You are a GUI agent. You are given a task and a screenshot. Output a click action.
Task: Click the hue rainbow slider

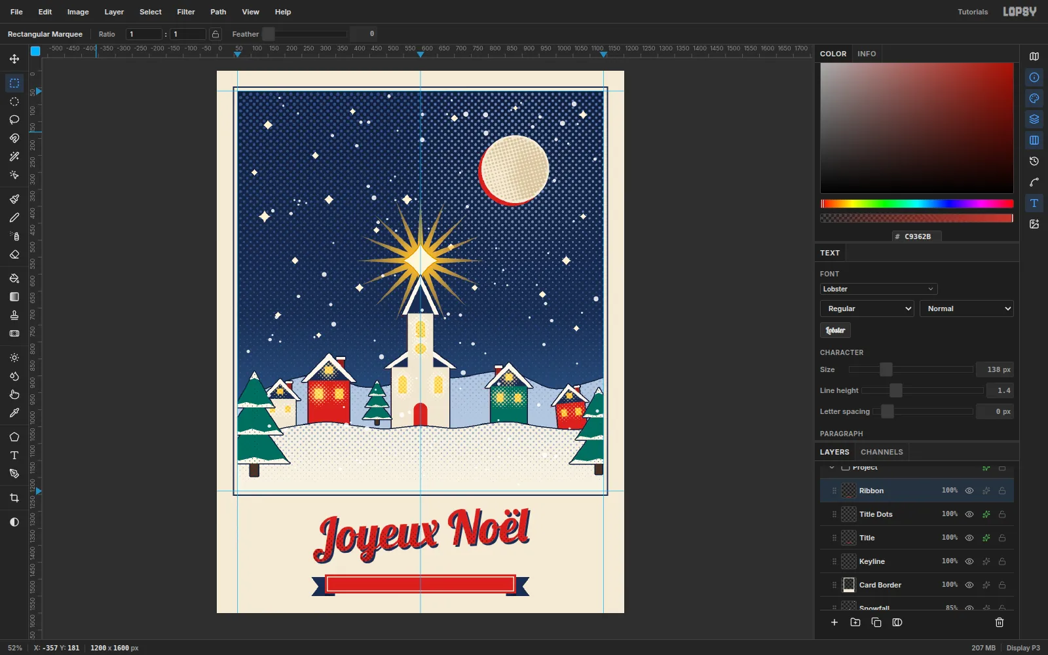(917, 204)
